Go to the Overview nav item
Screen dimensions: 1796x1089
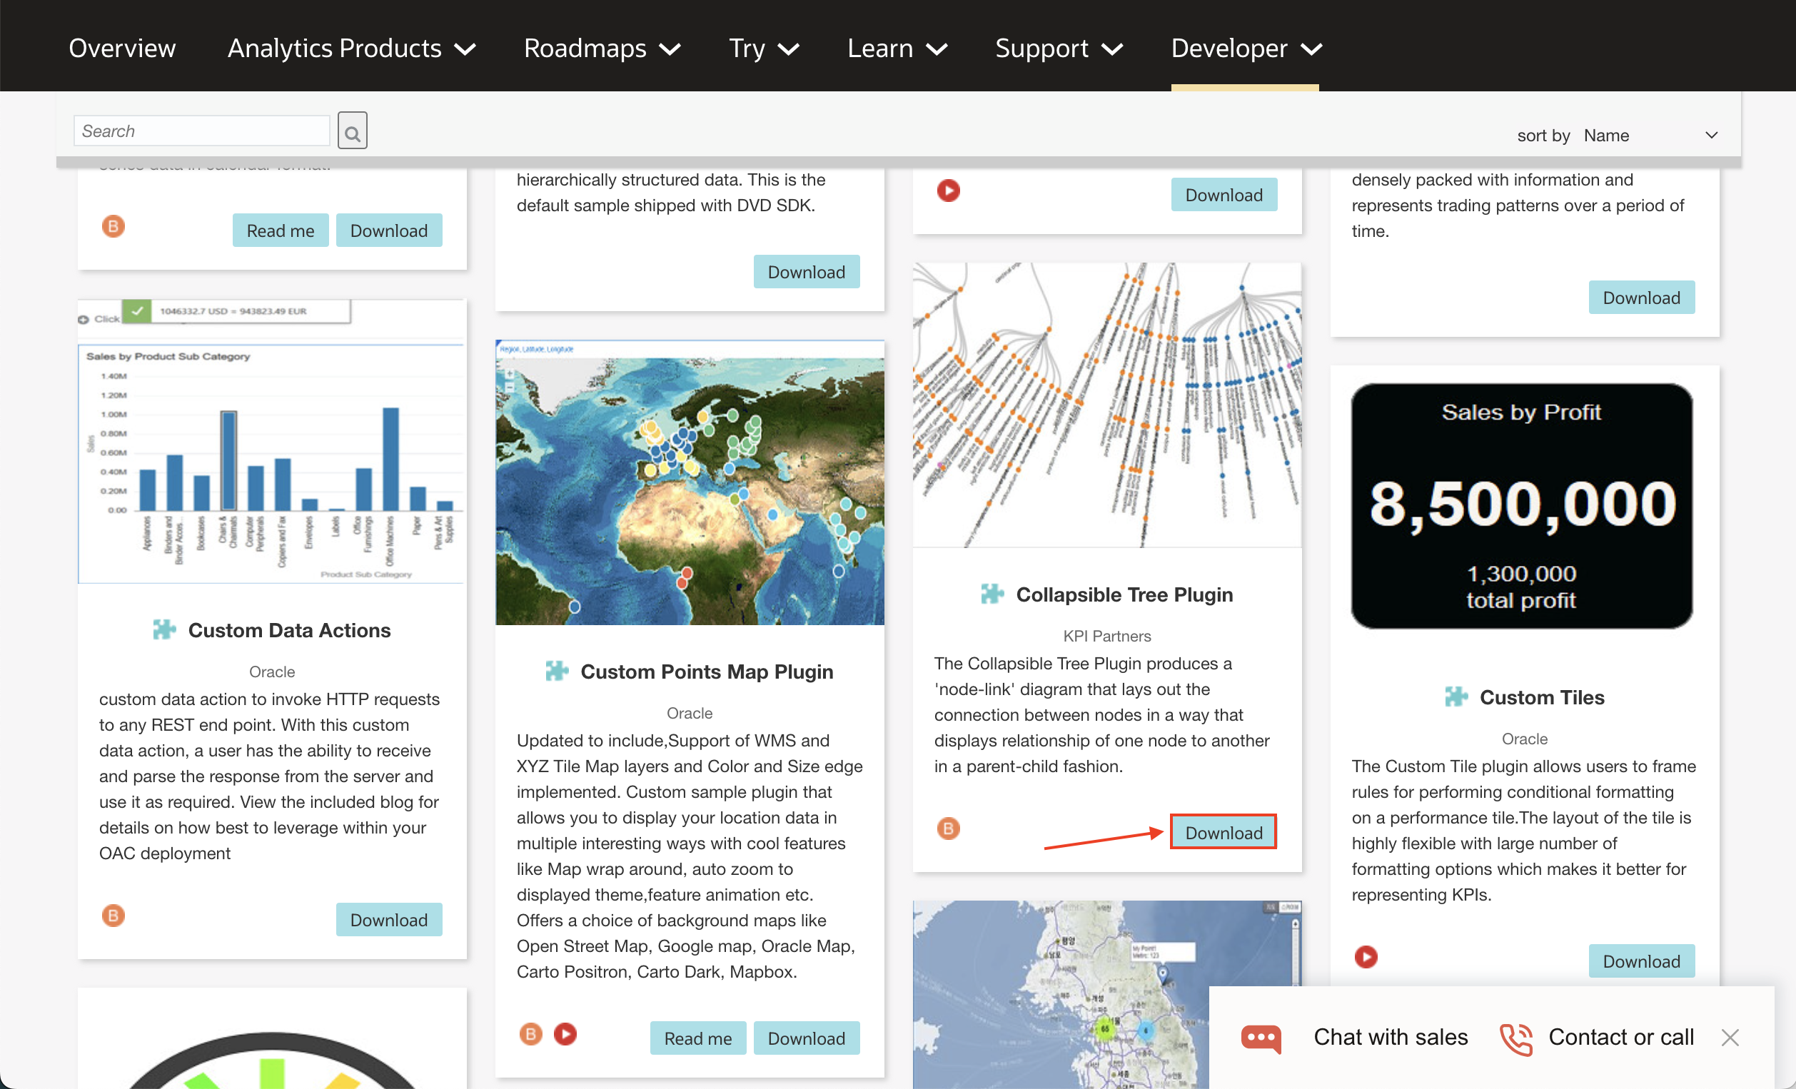tap(122, 48)
